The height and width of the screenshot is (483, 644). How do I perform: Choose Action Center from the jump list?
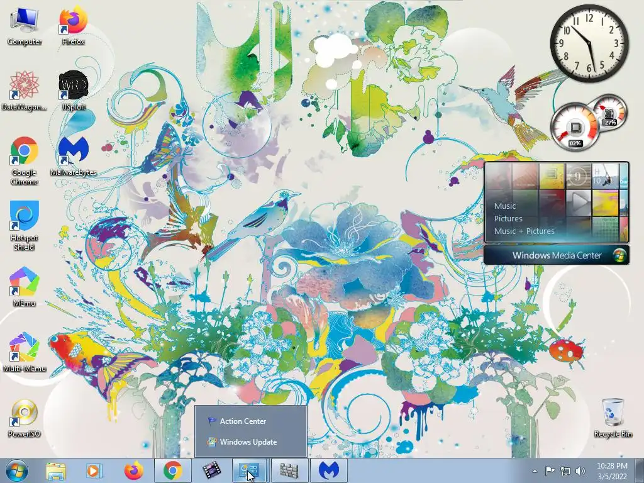[250, 421]
